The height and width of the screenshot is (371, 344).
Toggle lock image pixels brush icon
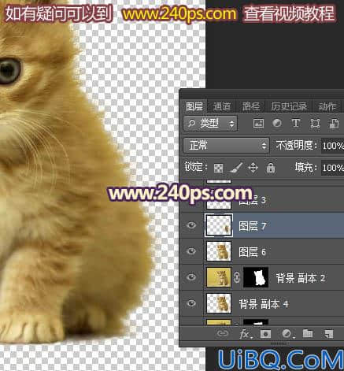tap(235, 168)
